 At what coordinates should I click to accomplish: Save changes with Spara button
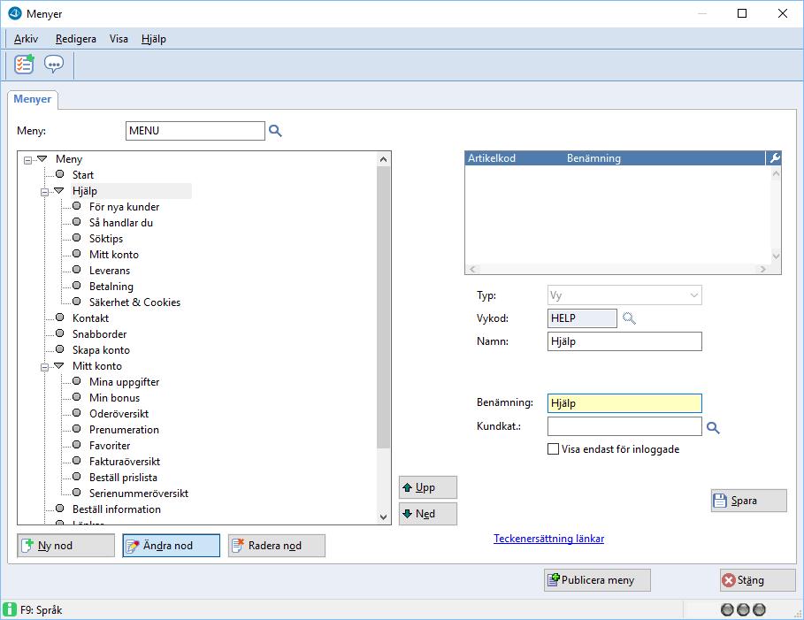(x=748, y=501)
